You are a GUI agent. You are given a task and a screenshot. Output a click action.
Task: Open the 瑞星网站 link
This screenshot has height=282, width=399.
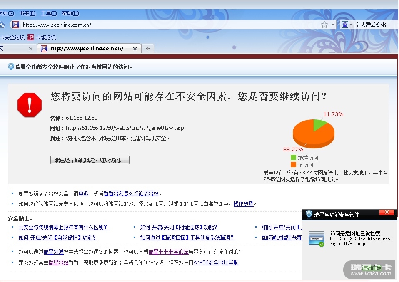pyautogui.click(x=59, y=262)
